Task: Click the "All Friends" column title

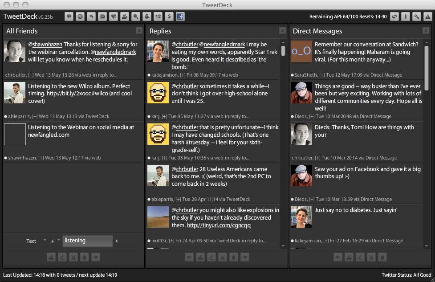Action: (22, 31)
